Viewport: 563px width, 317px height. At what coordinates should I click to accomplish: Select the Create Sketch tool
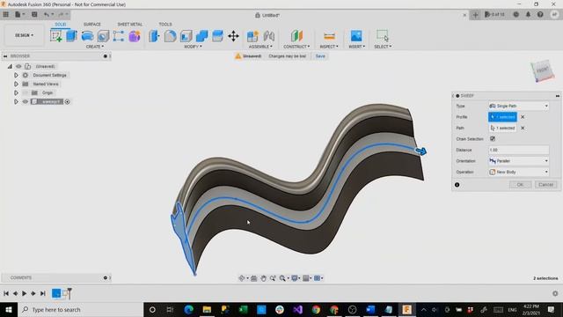point(56,36)
